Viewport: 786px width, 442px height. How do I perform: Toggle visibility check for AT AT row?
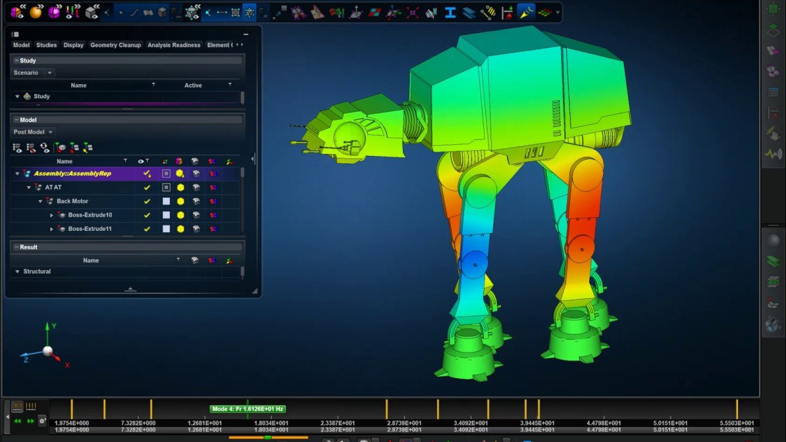147,187
